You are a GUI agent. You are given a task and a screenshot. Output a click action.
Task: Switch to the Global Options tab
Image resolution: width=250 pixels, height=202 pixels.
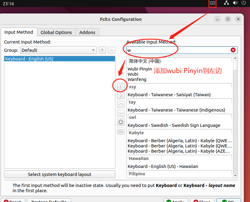click(56, 32)
